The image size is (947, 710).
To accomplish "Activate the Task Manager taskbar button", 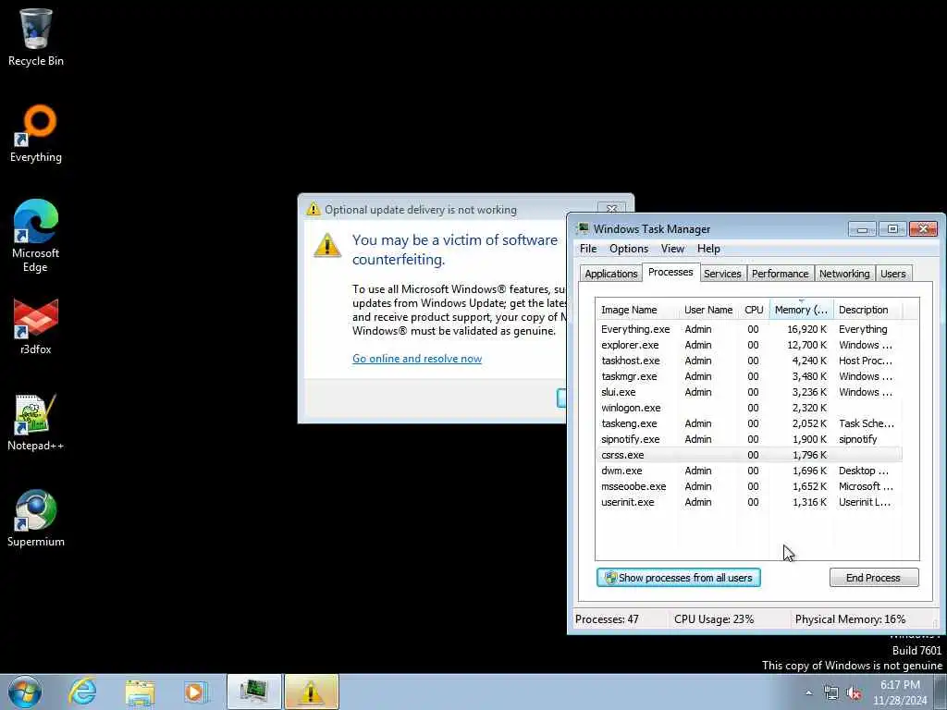I will coord(253,692).
